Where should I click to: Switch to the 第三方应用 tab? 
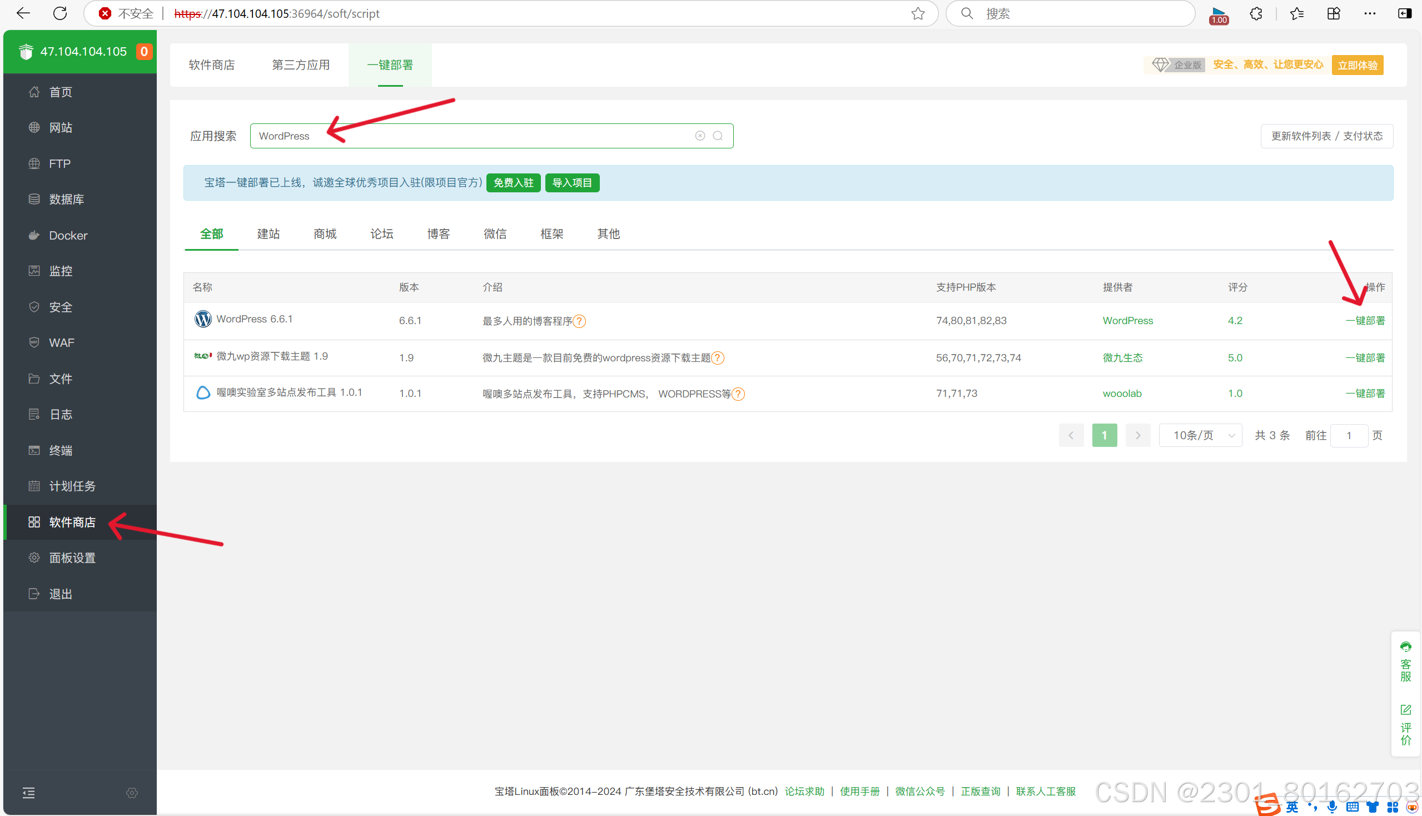(300, 65)
